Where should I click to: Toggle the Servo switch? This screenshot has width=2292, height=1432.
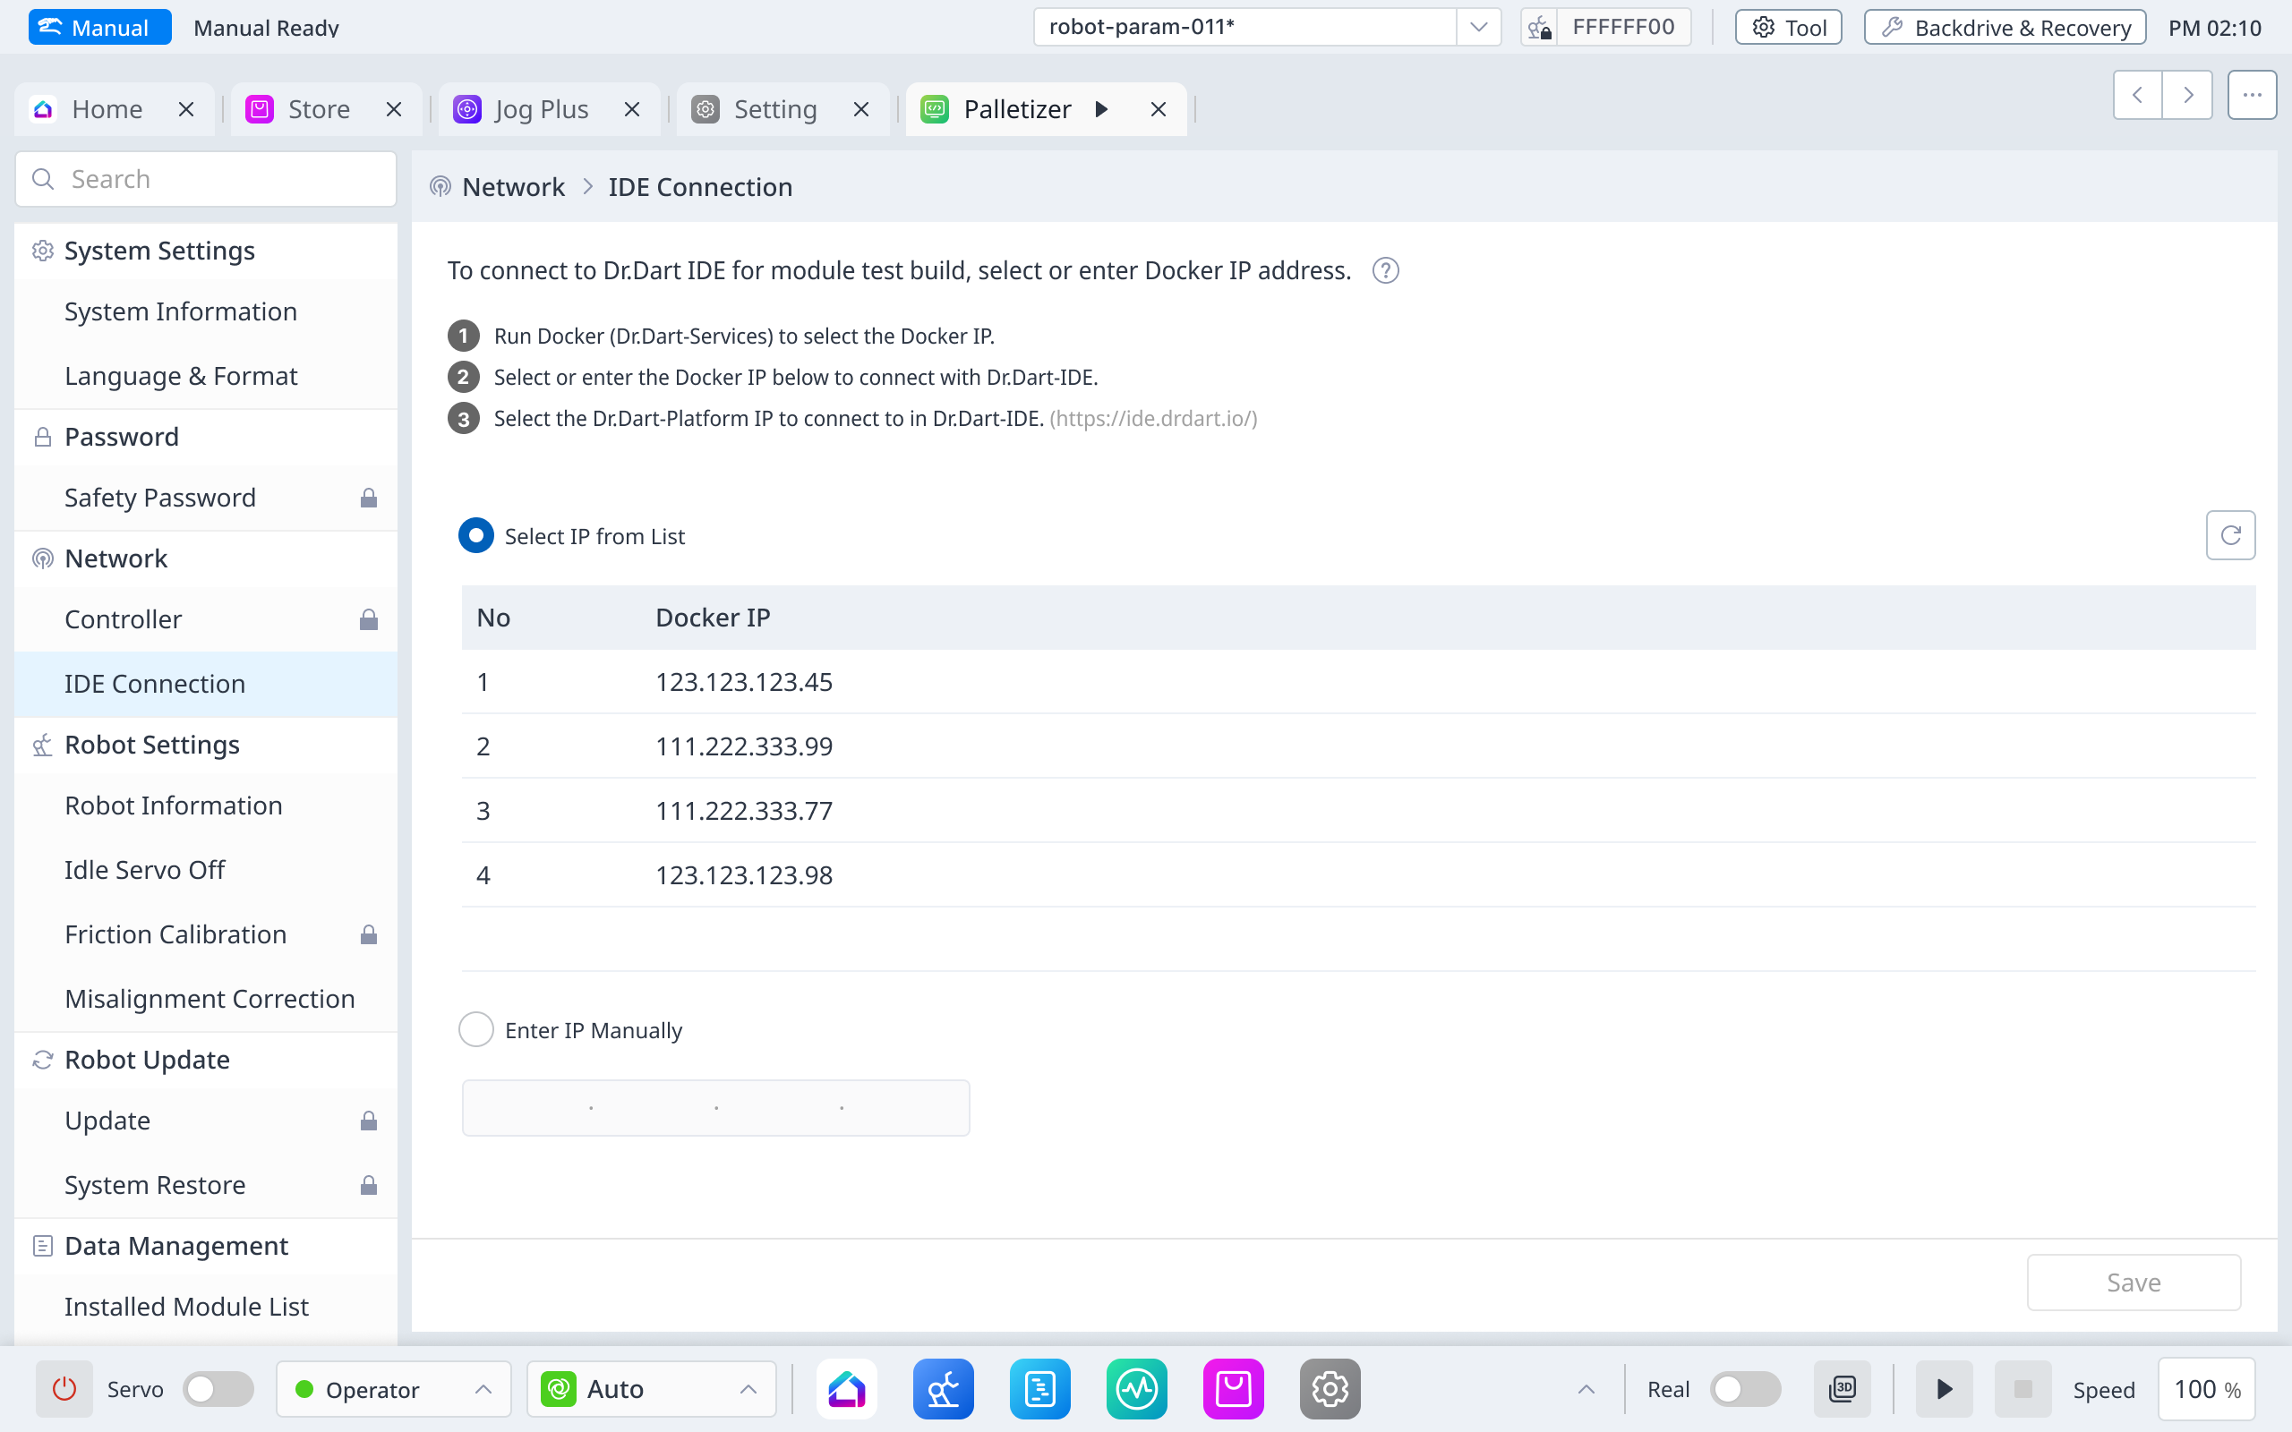click(x=218, y=1388)
